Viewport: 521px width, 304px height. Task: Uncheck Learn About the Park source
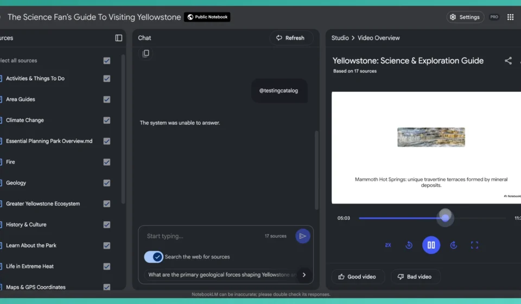[x=107, y=245]
